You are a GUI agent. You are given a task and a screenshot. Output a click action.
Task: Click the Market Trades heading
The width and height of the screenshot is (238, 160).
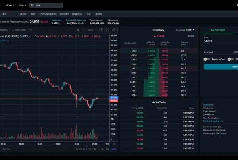(x=159, y=102)
